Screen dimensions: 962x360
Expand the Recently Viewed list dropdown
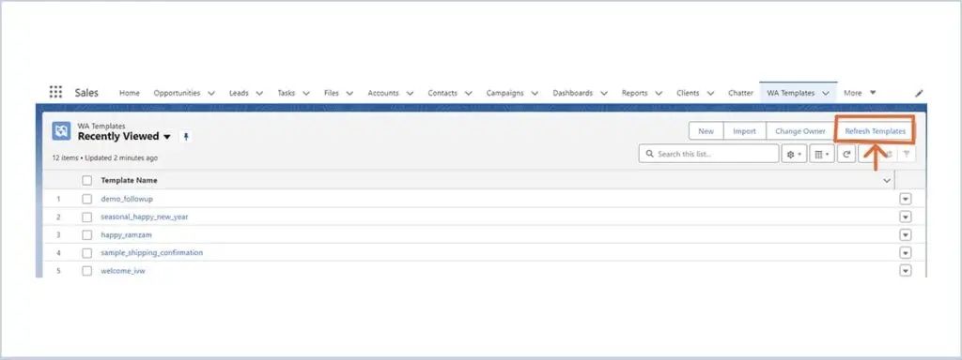[167, 137]
